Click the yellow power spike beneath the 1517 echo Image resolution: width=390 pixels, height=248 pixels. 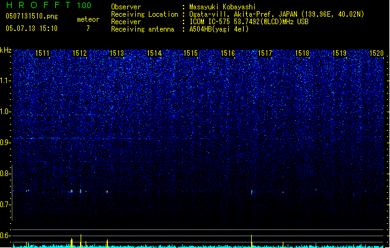click(252, 241)
